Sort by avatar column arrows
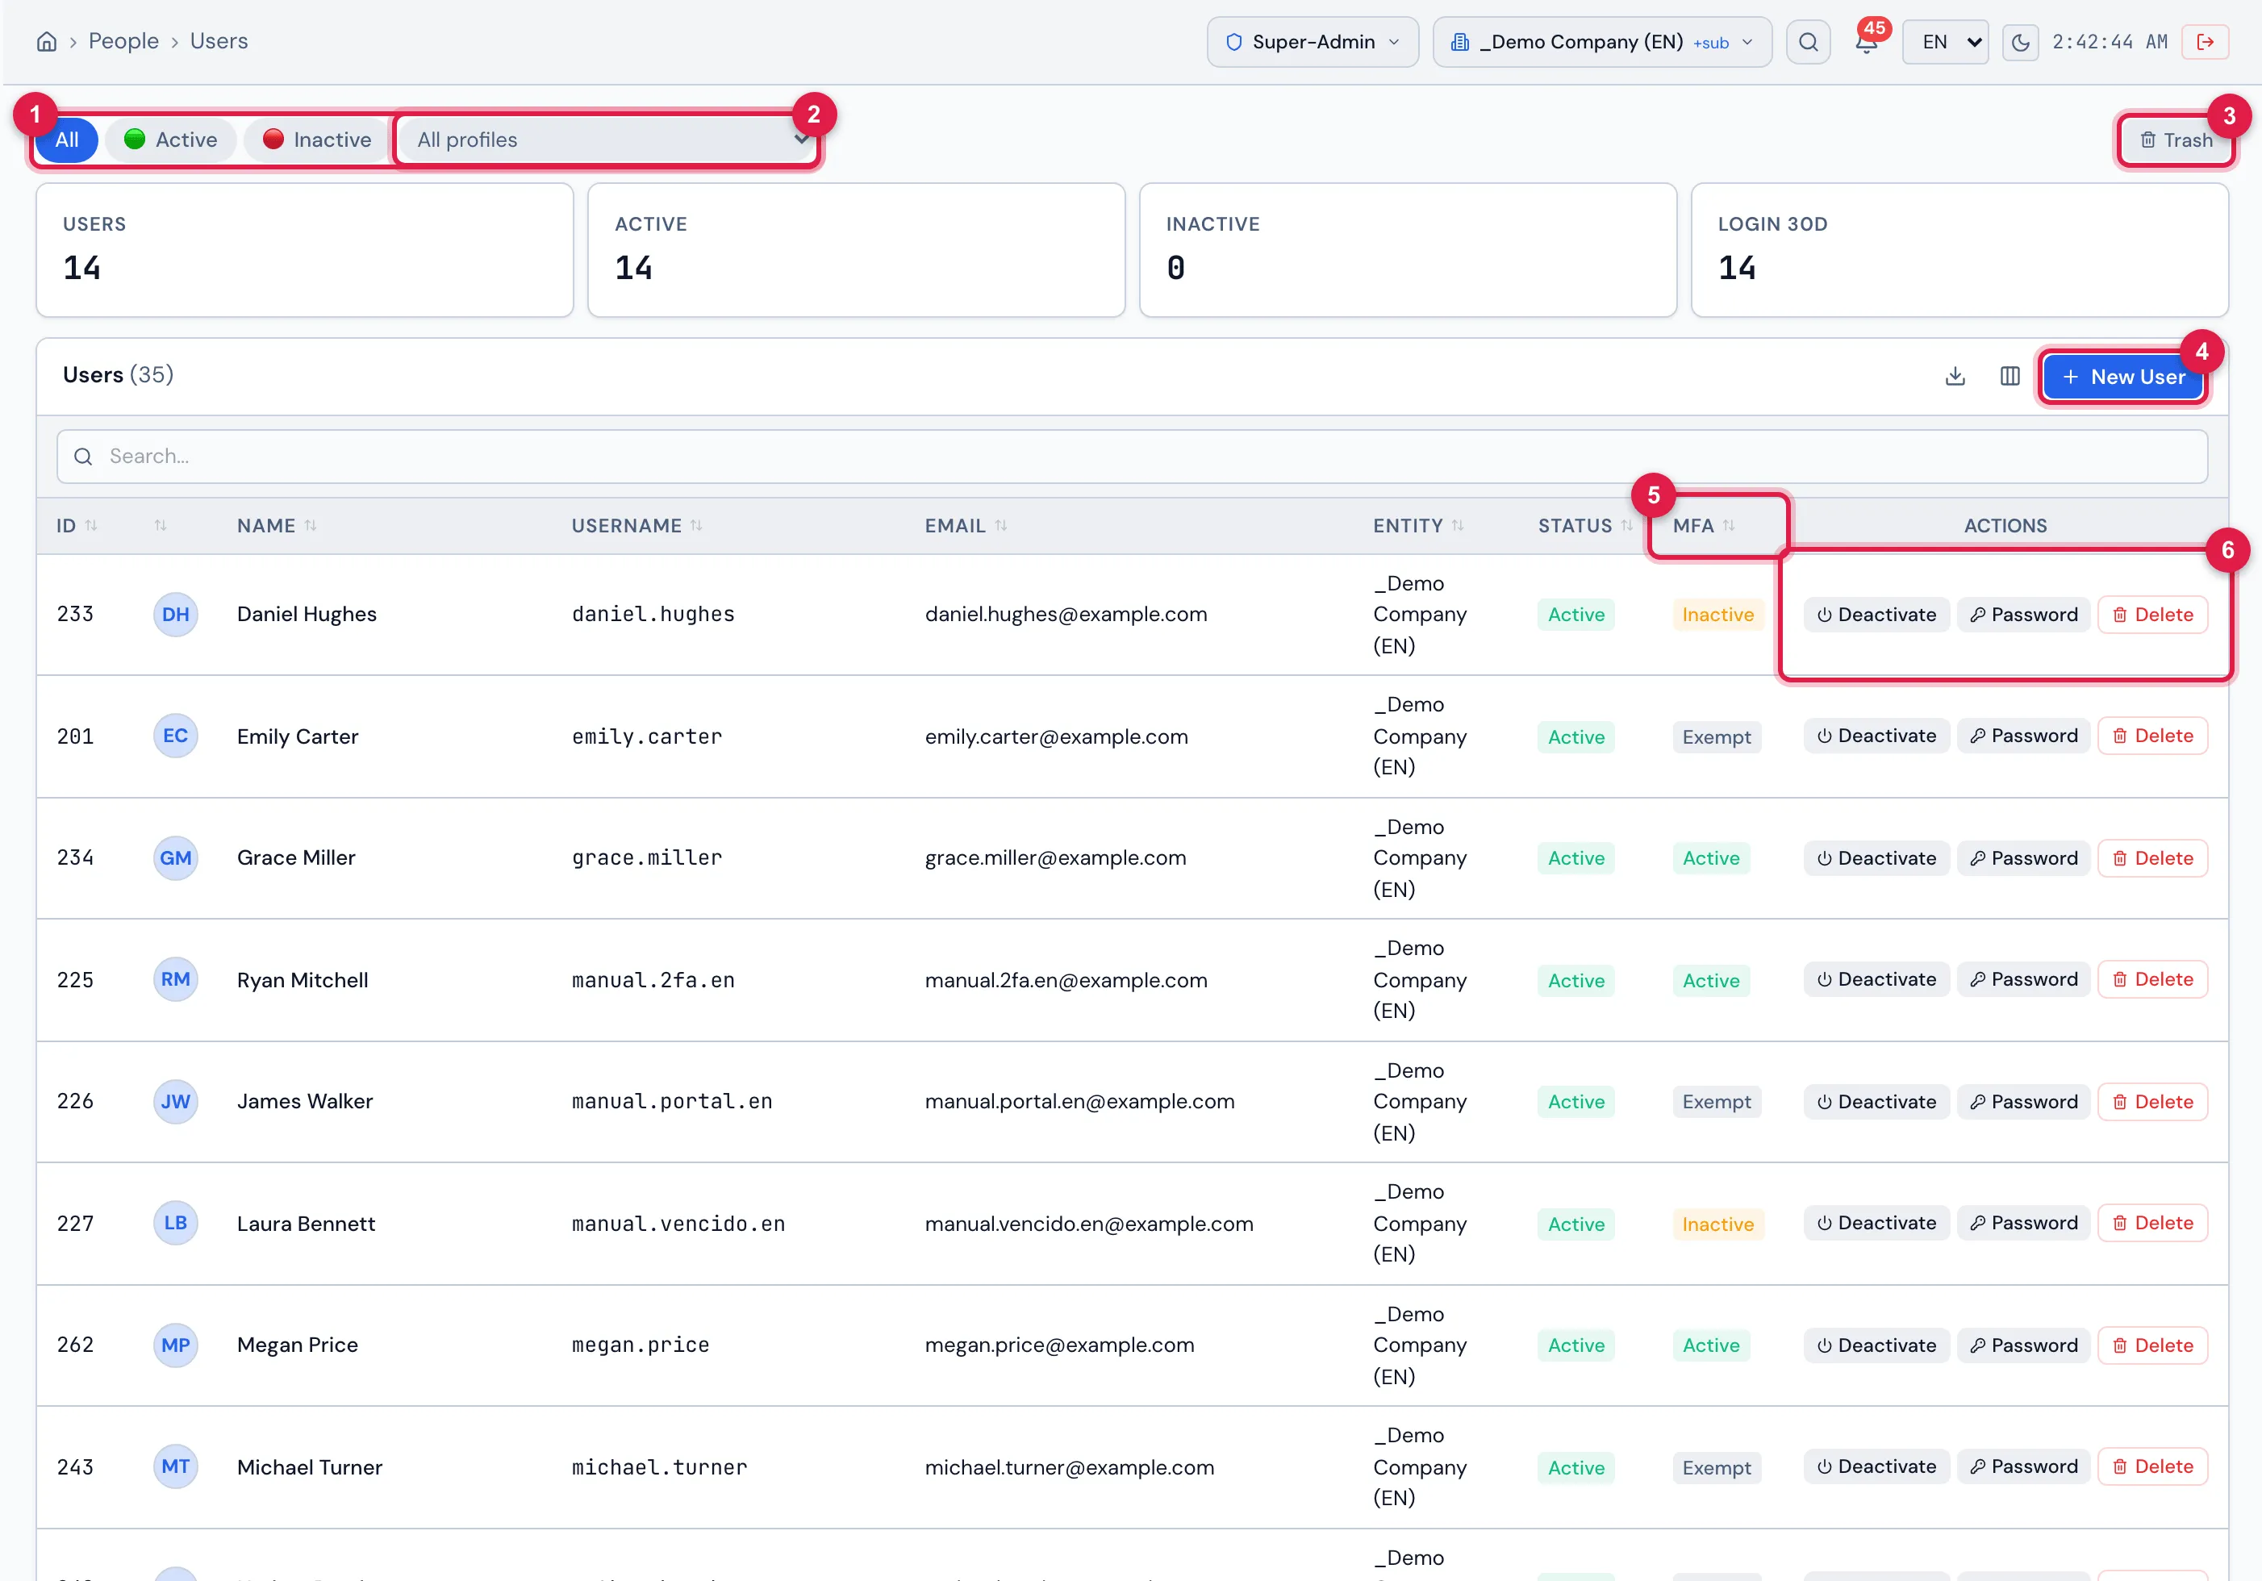 (161, 526)
